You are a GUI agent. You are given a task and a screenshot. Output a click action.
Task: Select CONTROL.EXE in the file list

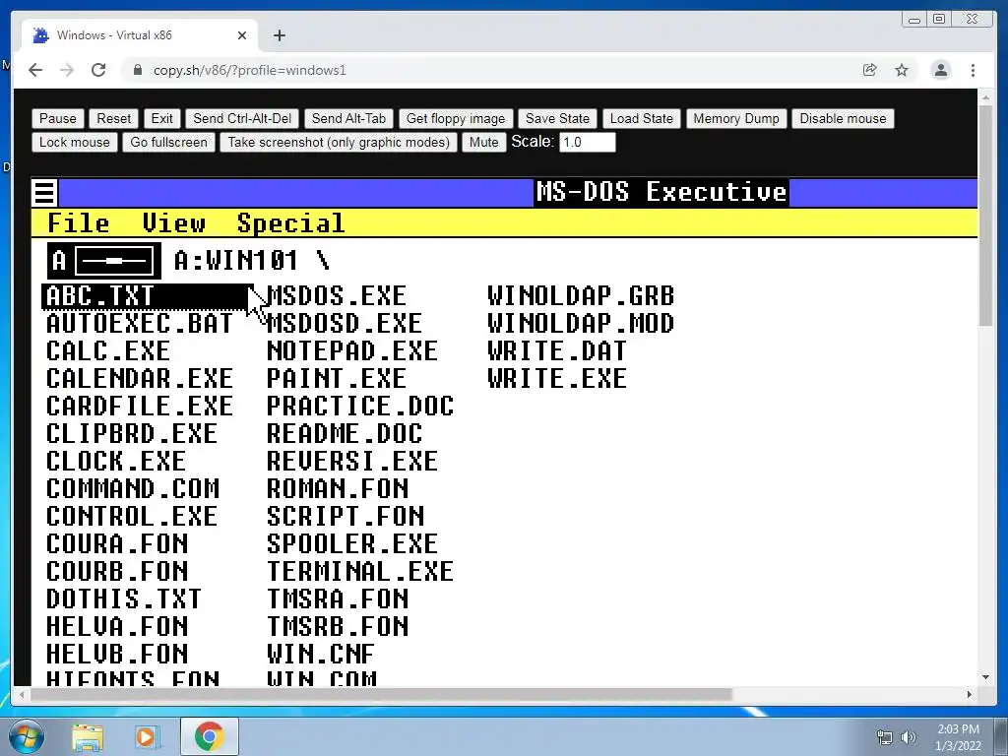click(x=132, y=517)
